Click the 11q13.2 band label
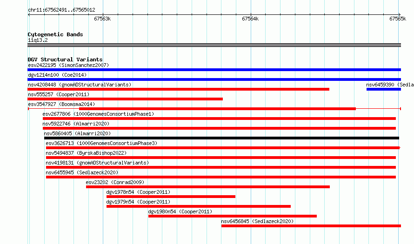Viewport: 414px width, 244px height. 38,40
